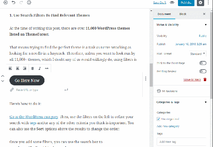Collapse the Status & Visibility section
The height and width of the screenshot is (147, 213).
[x=206, y=25]
